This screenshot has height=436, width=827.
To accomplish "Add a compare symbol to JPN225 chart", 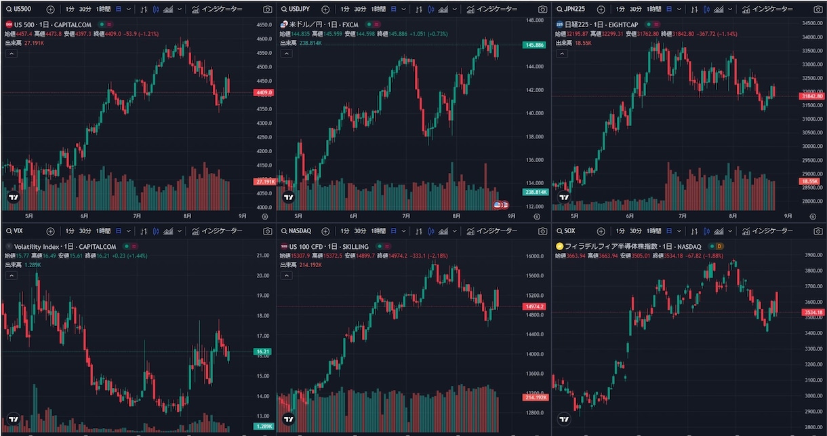I will (x=601, y=9).
